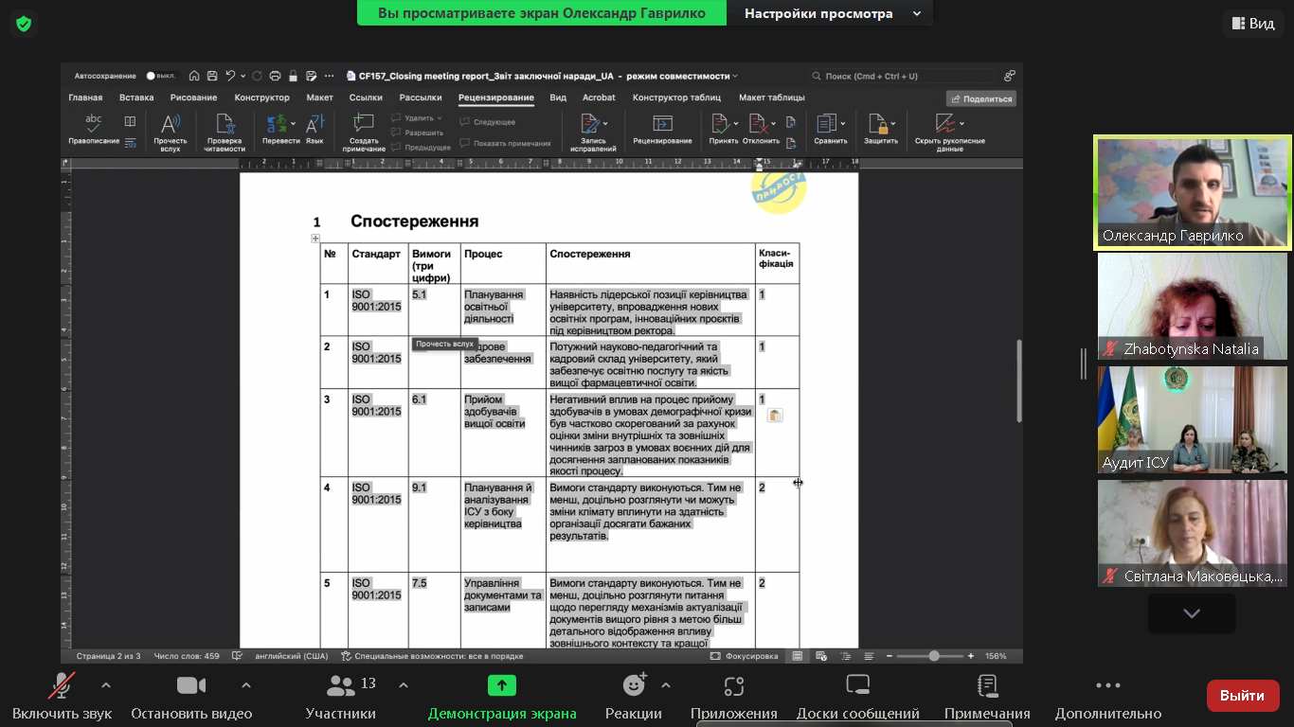This screenshot has width=1294, height=727.
Task: Click Защитить protect document icon
Action: 879,124
